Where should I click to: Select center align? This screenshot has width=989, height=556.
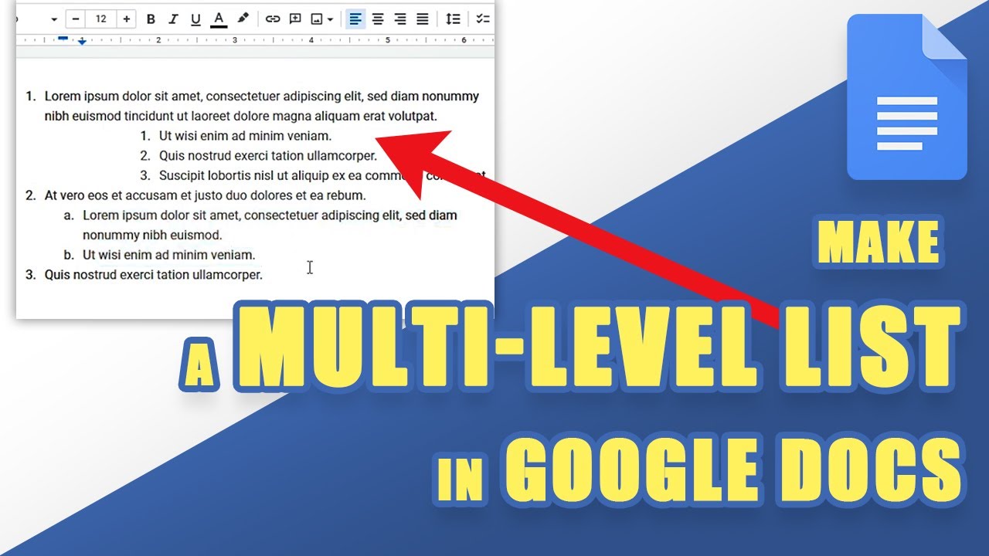pyautogui.click(x=378, y=19)
